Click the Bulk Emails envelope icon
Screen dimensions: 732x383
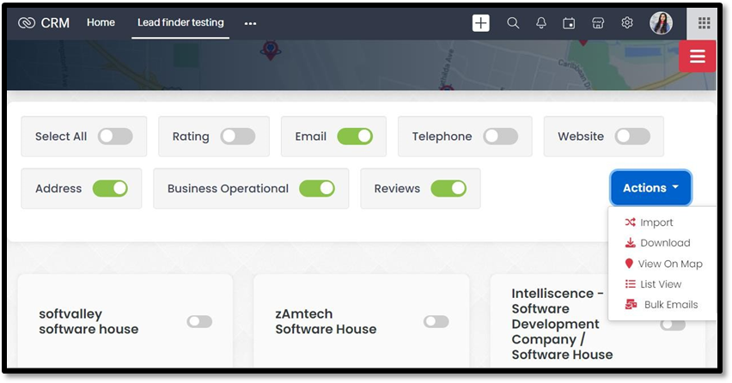click(631, 304)
